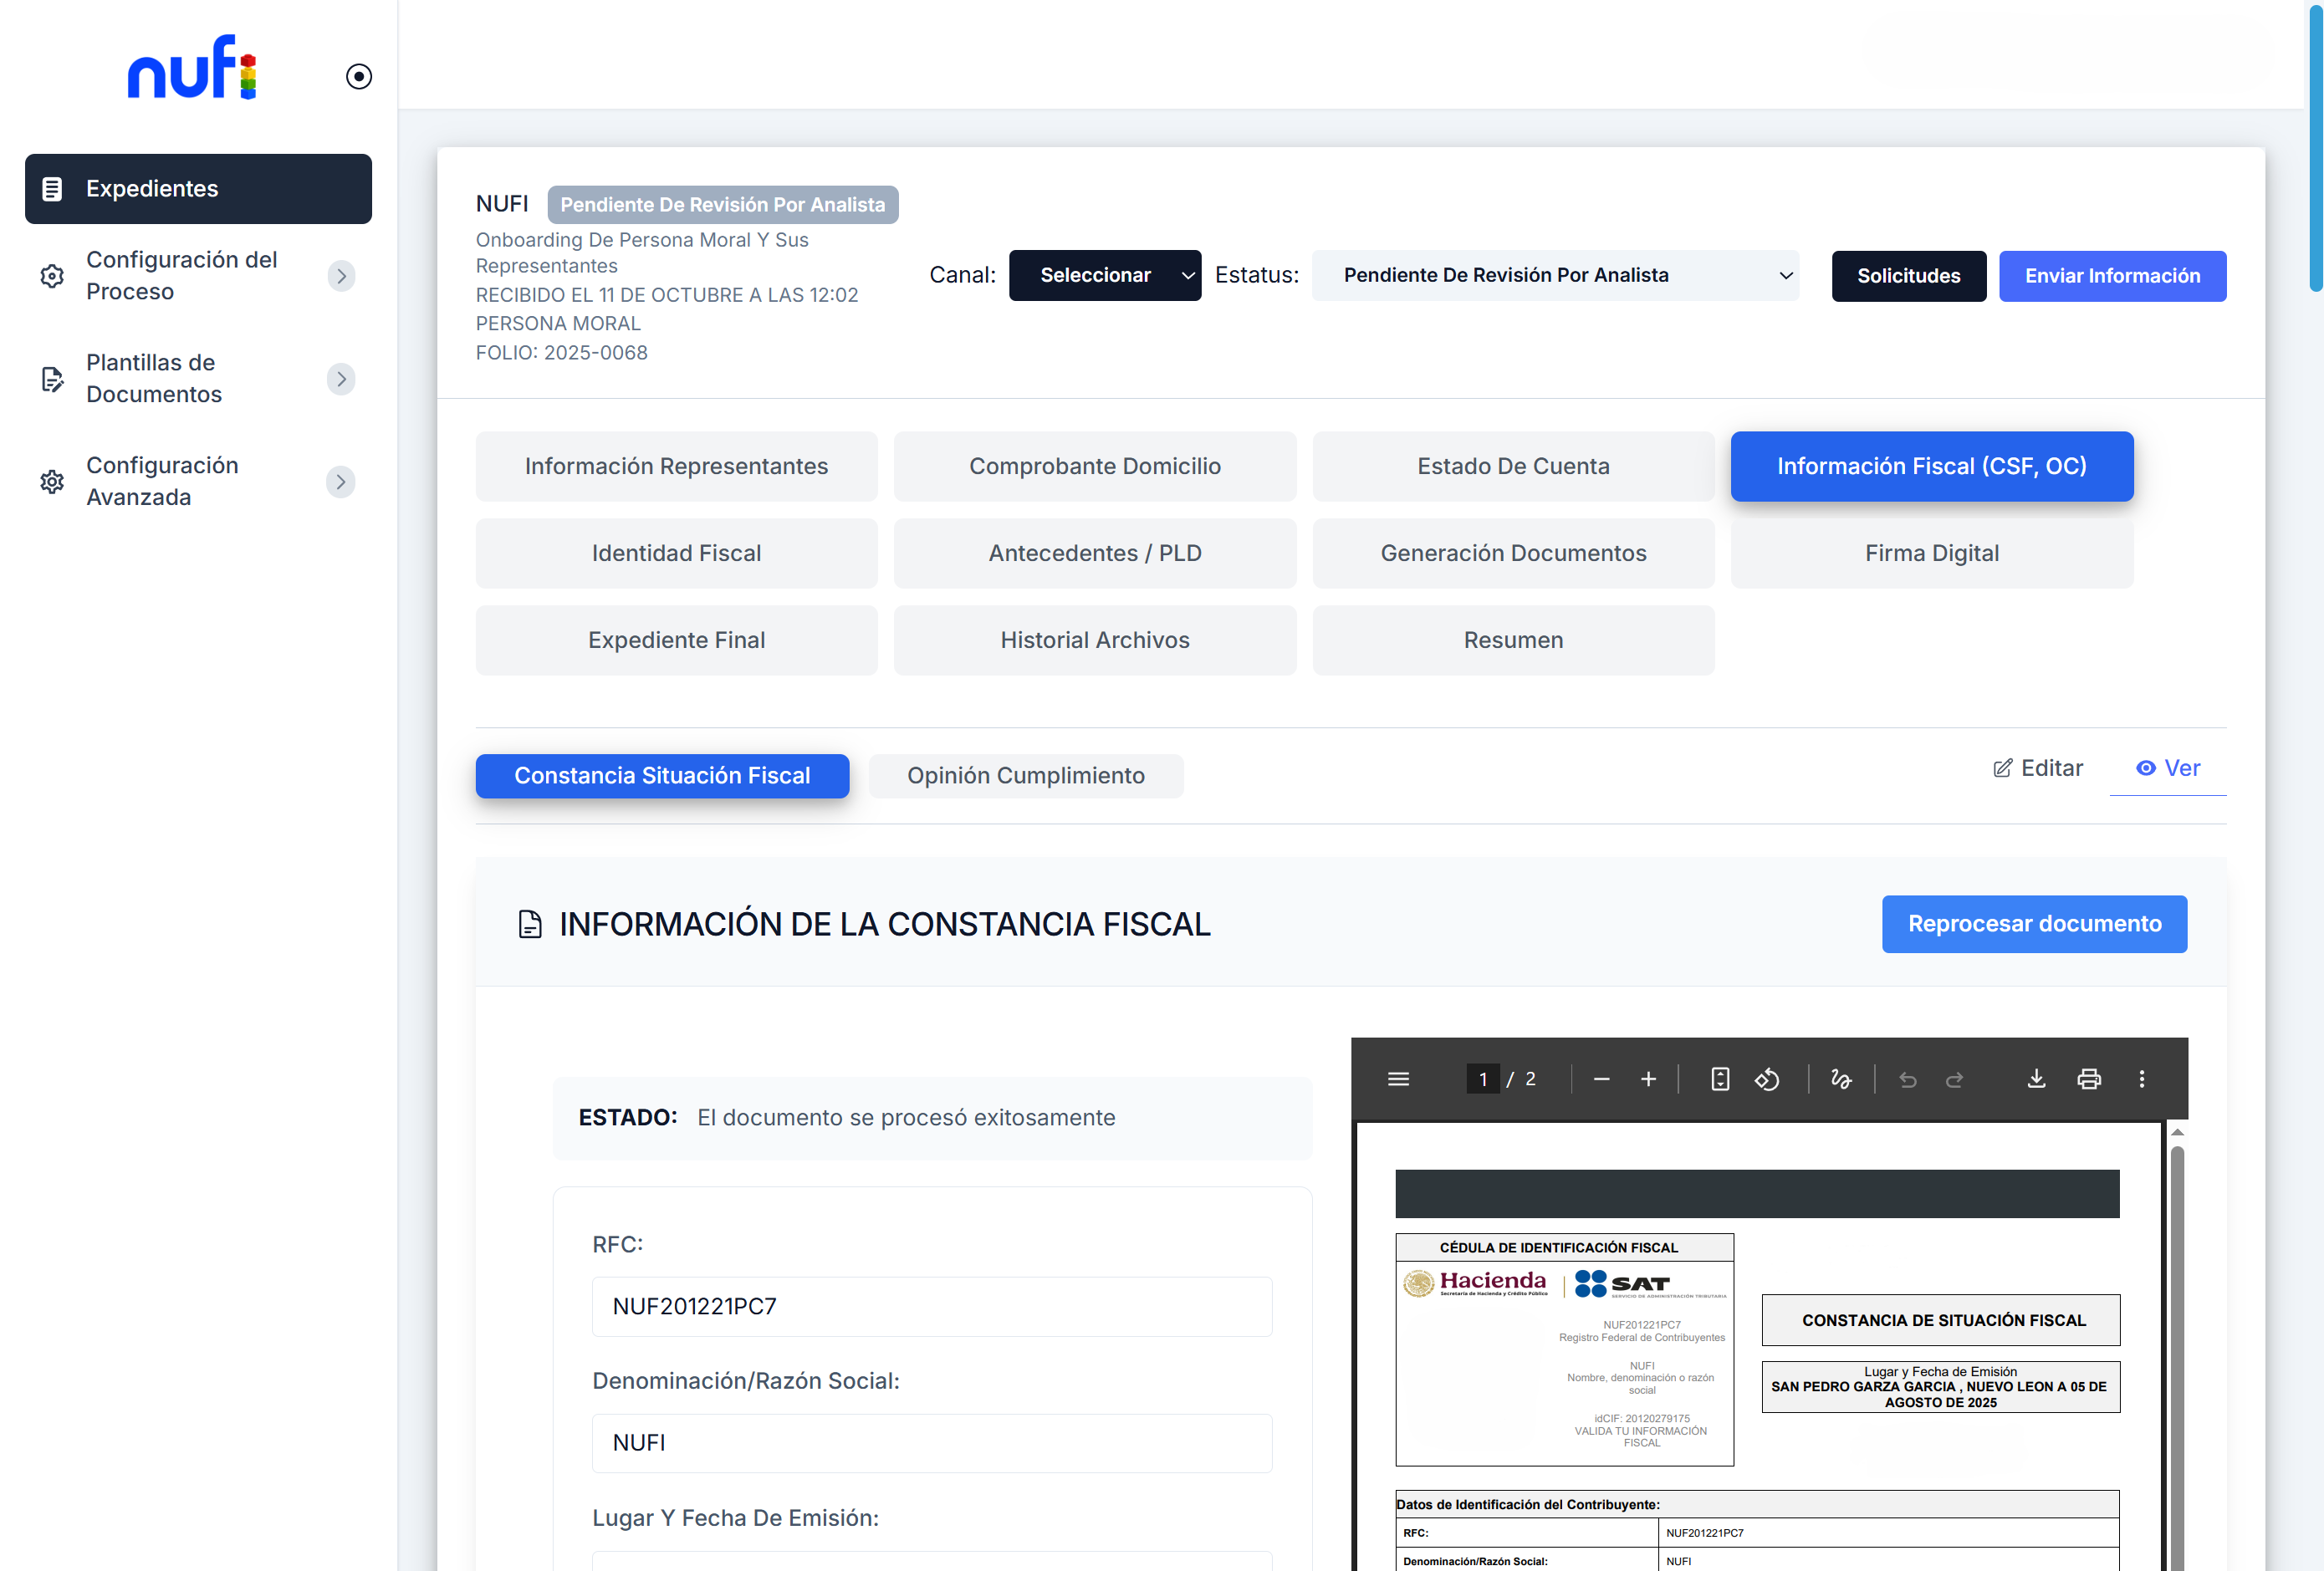
Task: Open the Estatus dropdown
Action: click(1555, 275)
